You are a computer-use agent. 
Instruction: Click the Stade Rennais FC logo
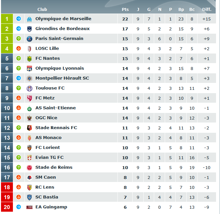tap(29, 128)
